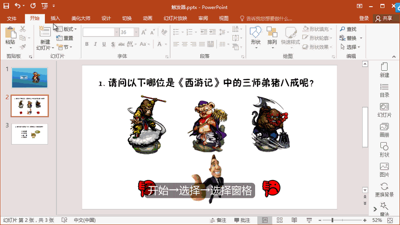
Task: Switch to the Design (设计) tab
Action: coord(106,18)
